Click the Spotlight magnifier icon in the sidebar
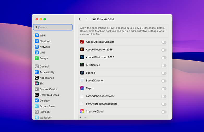This screenshot has height=132, width=204. tap(37, 112)
